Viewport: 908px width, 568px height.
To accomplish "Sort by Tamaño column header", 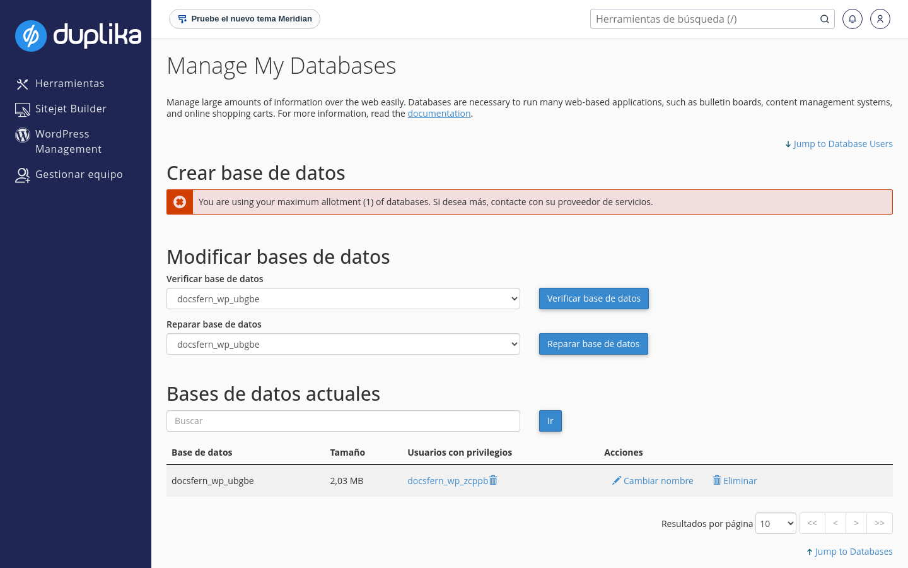I will pos(347,453).
